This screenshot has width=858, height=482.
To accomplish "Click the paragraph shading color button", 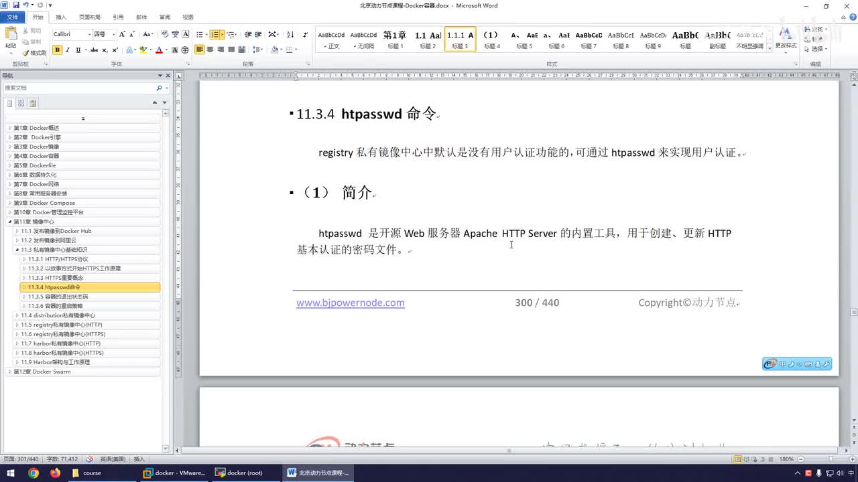I will [x=275, y=50].
